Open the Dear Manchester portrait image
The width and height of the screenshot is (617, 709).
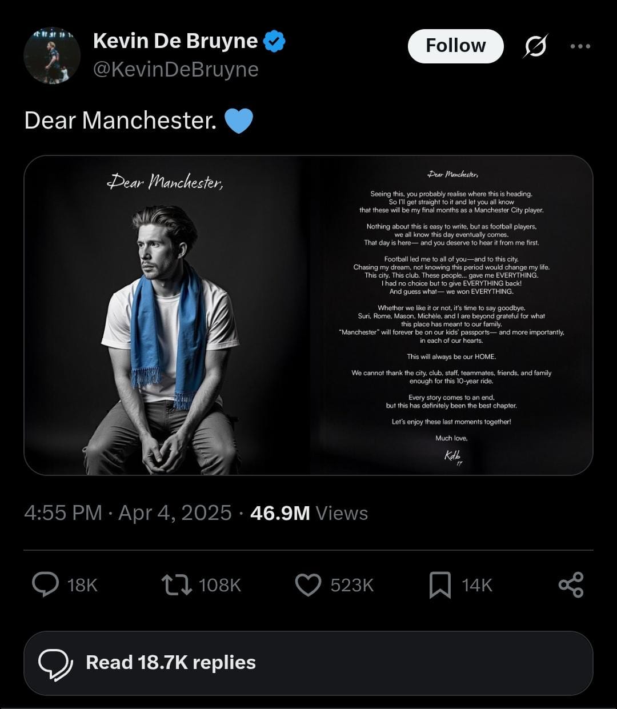click(166, 315)
